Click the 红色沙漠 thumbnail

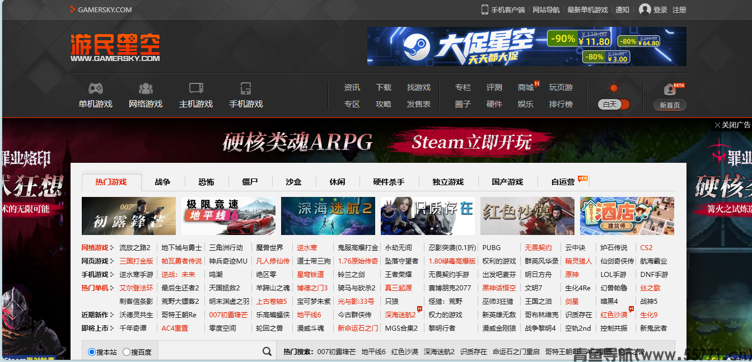527,216
